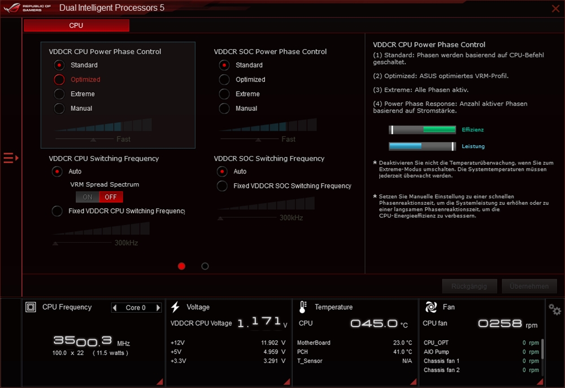Click the VDDCR SOC Switching Frequency heading

click(x=269, y=159)
